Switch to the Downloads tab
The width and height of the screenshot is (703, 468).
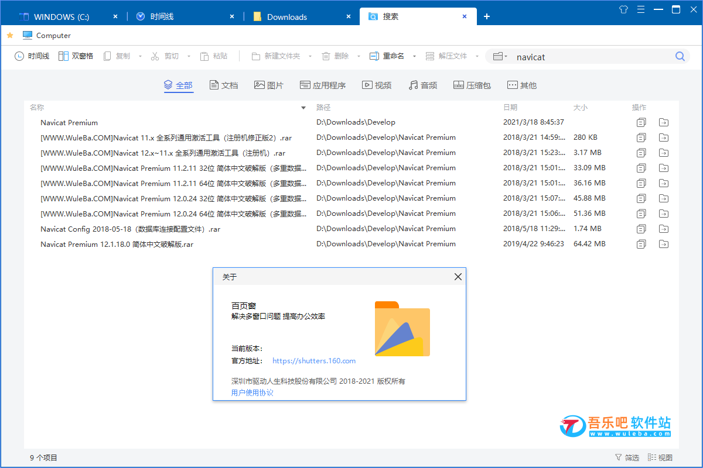coord(301,16)
